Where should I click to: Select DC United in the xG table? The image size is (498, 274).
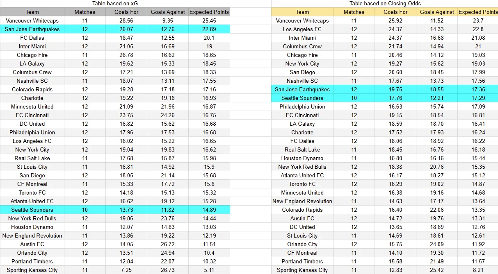tap(32, 124)
